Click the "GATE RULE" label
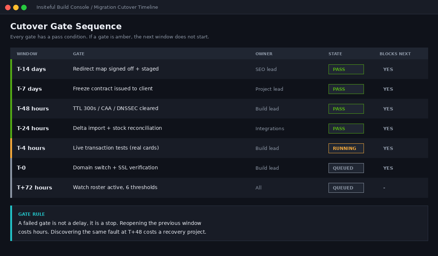The width and height of the screenshot is (438, 256). [x=32, y=214]
